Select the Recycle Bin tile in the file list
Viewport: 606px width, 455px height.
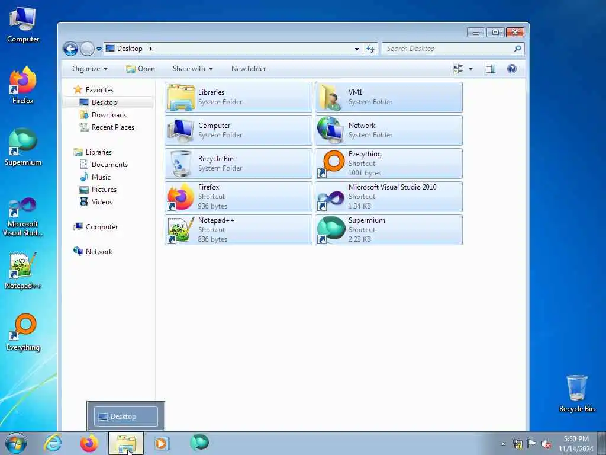pos(238,164)
